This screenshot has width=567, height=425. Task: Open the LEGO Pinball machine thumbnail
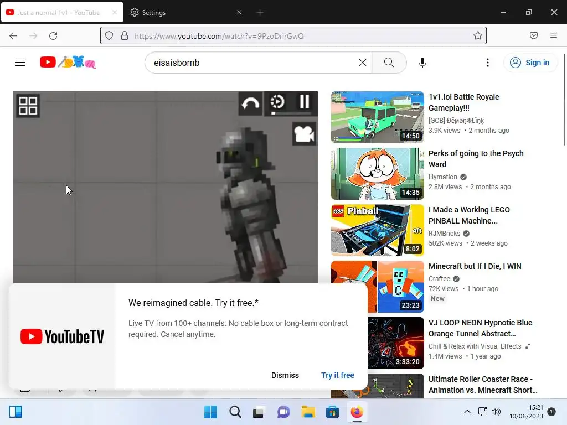tap(377, 230)
